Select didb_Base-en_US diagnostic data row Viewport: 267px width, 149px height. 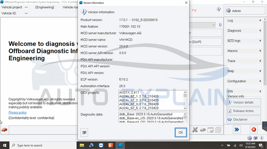[x=151, y=118]
